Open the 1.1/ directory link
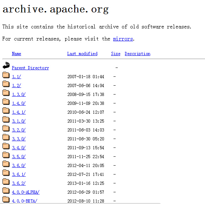Image resolution: width=205 pixels, height=204 pixels. (x=16, y=77)
